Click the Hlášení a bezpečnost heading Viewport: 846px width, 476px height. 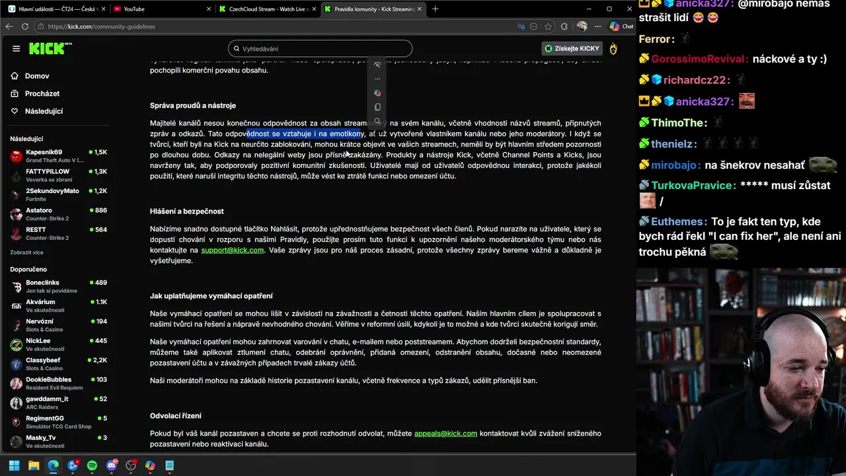click(187, 211)
